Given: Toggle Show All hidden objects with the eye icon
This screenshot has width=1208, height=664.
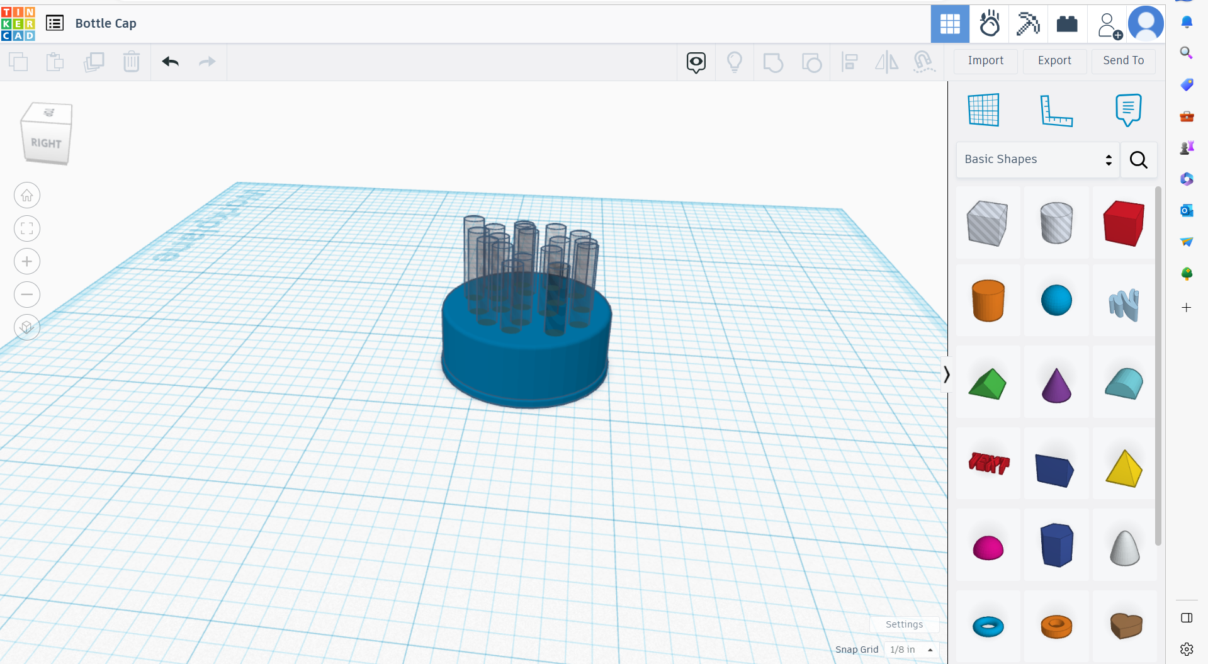Looking at the screenshot, I should click(696, 62).
